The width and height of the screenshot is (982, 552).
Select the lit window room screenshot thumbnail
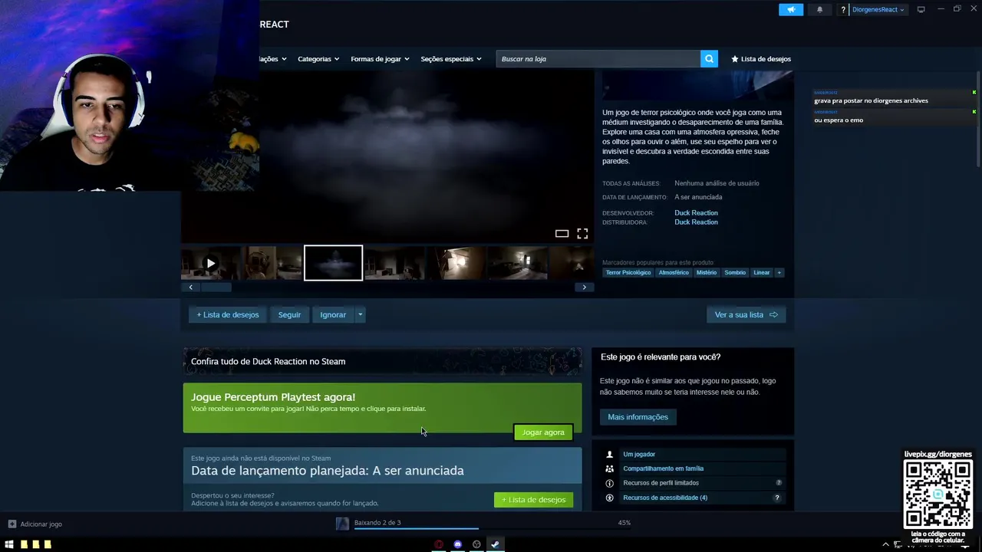pyautogui.click(x=517, y=263)
